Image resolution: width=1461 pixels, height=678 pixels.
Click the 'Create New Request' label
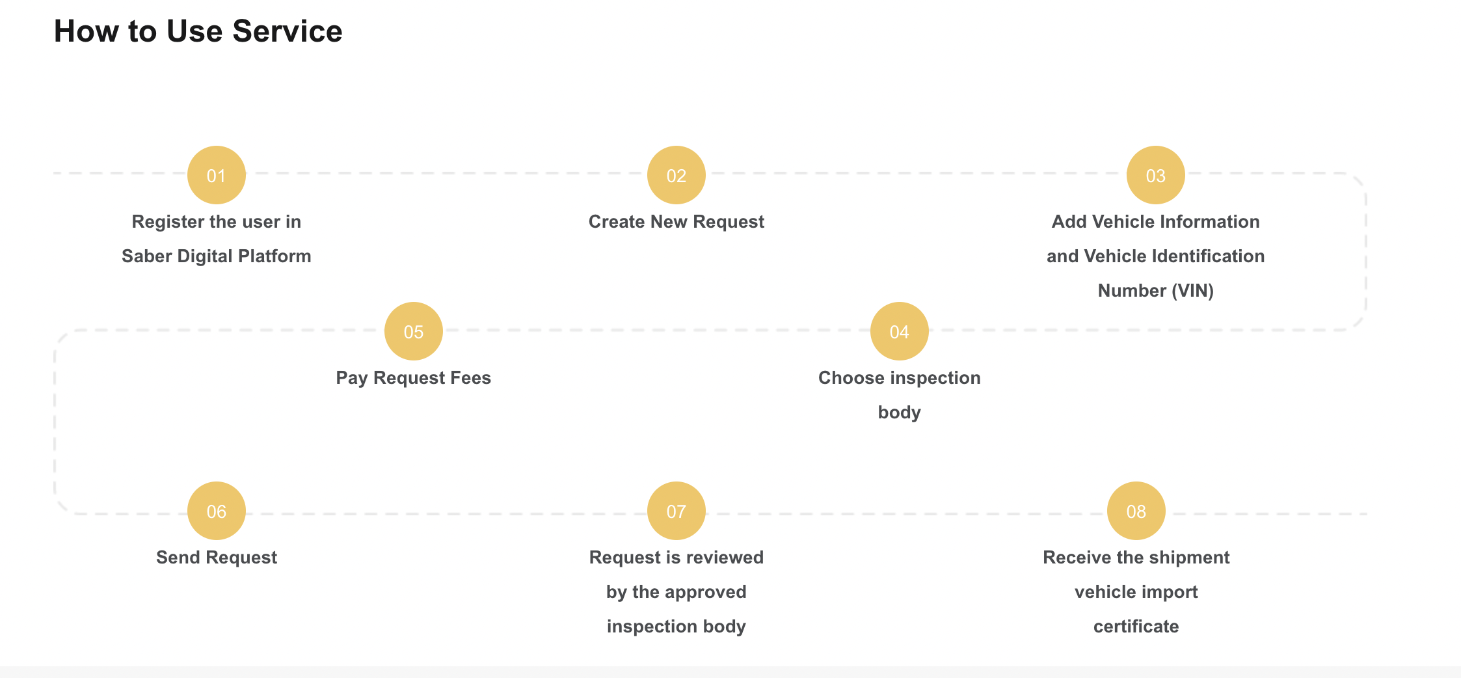676,222
